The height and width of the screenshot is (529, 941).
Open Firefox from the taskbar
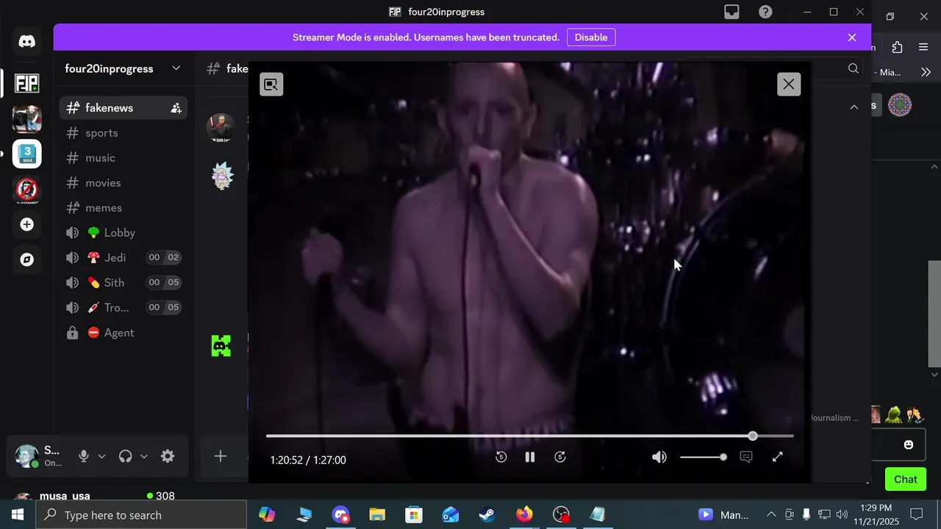click(x=524, y=515)
